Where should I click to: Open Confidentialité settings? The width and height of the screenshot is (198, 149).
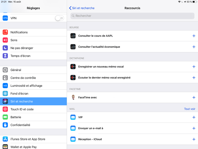click(20, 125)
